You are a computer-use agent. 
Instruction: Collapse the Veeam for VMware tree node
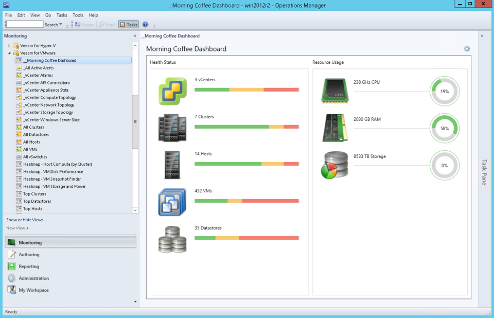[x=9, y=53]
